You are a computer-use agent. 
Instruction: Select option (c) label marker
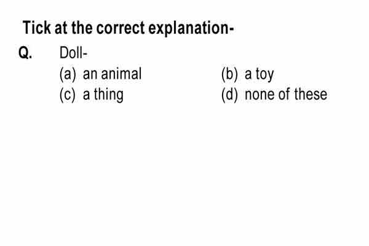point(67,95)
